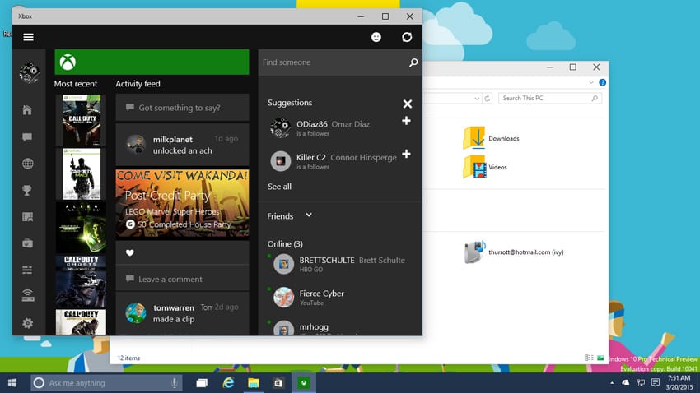Switch File Explorer to large icons view
This screenshot has height=393, width=700.
click(x=600, y=358)
